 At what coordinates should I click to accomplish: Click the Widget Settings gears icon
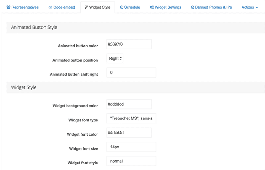(x=152, y=7)
